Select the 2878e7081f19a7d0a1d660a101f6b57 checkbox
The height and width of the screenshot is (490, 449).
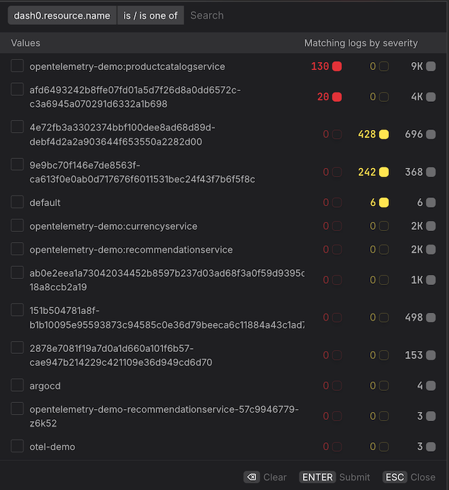coord(18,348)
